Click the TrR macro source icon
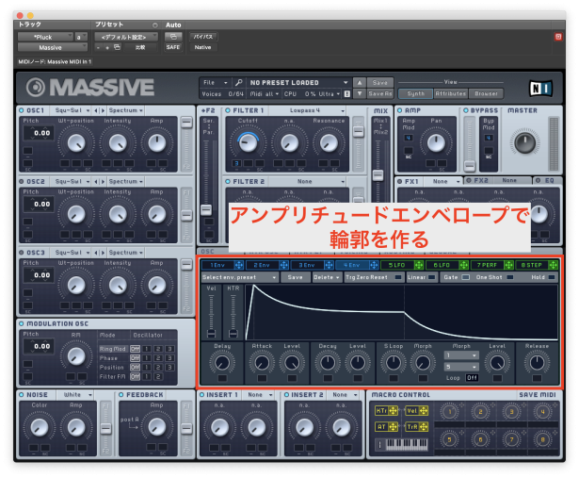 click(414, 426)
